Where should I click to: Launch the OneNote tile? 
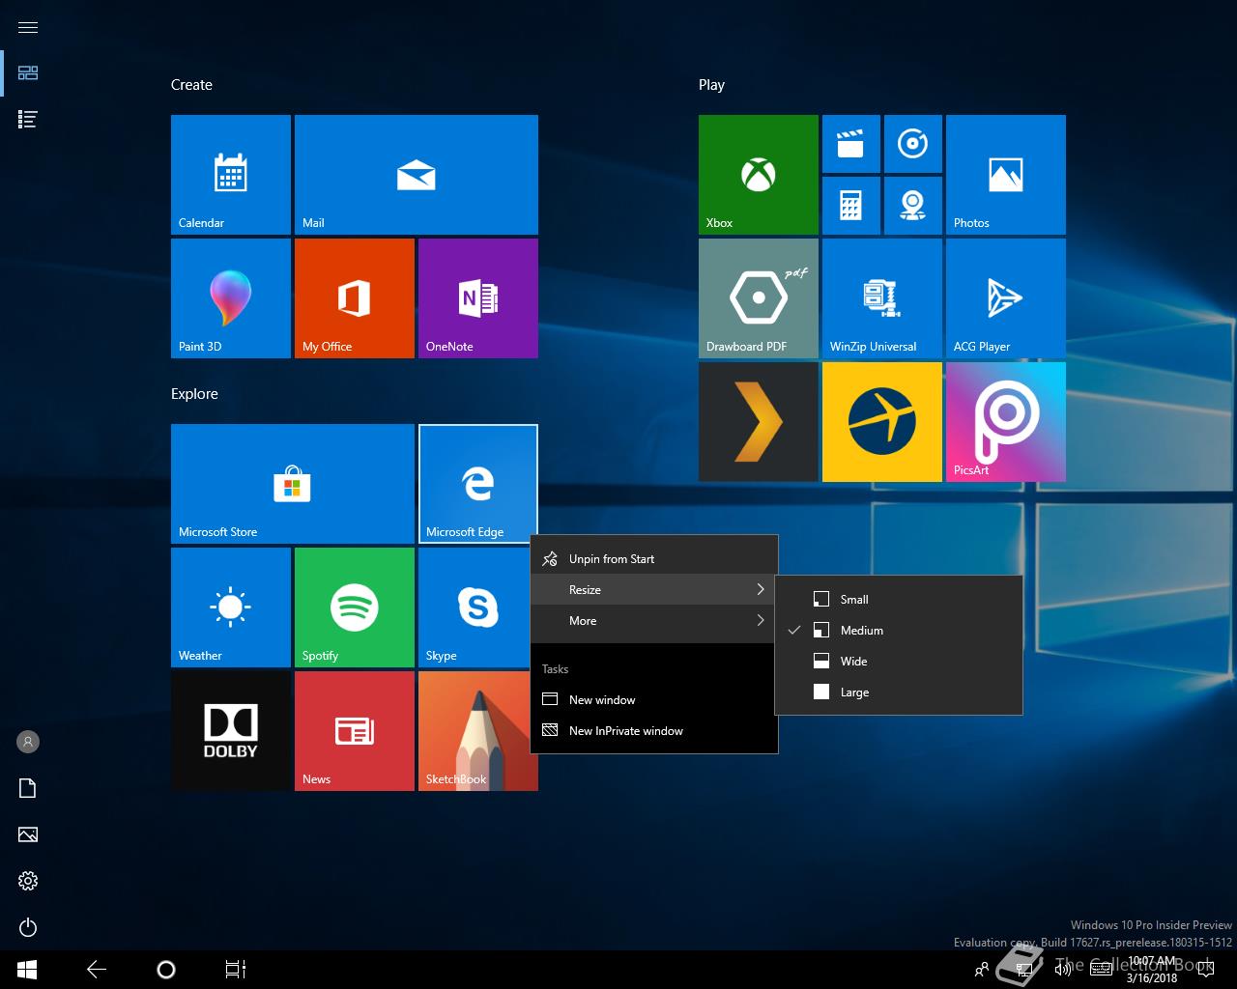[478, 298]
